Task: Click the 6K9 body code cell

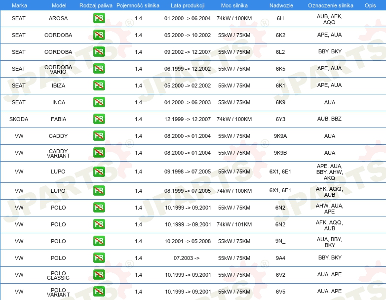Action: pyautogui.click(x=280, y=102)
